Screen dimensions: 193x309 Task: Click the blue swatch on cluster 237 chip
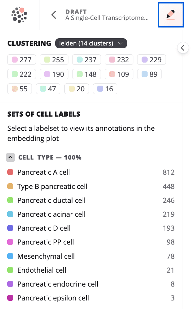(x=79, y=59)
